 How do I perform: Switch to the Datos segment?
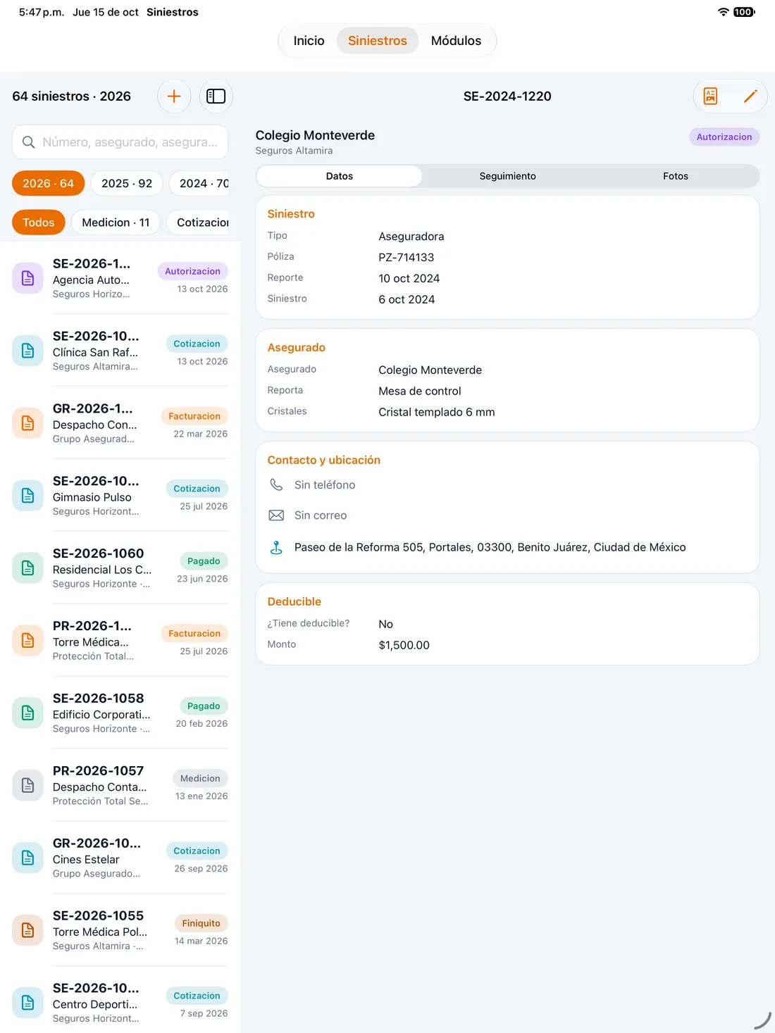[x=340, y=176]
